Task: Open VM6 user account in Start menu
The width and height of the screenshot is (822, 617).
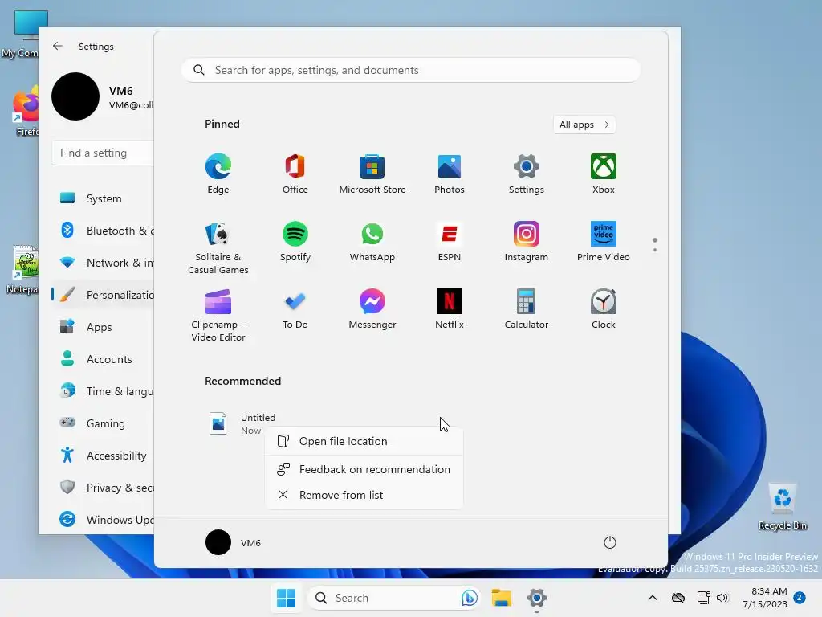Action: click(234, 542)
